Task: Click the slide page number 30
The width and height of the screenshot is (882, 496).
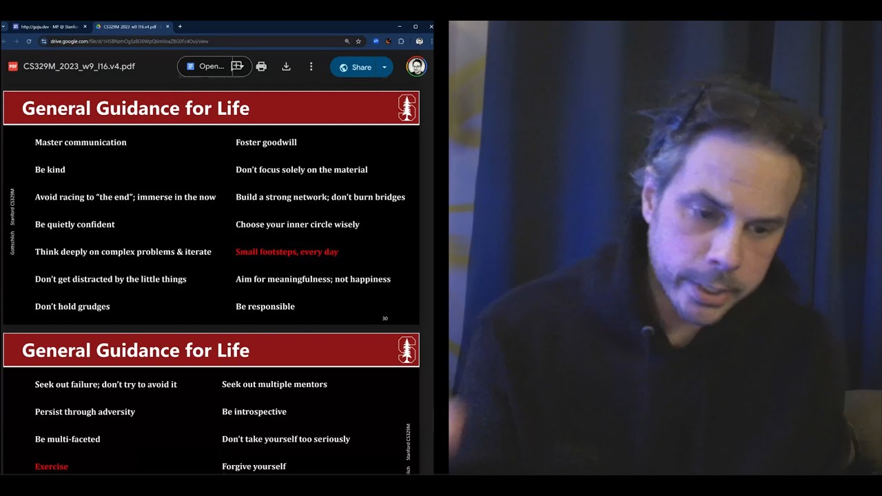Action: coord(385,318)
